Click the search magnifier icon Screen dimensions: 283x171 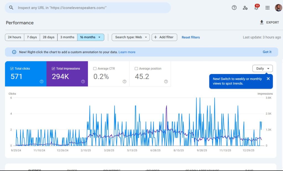point(11,8)
